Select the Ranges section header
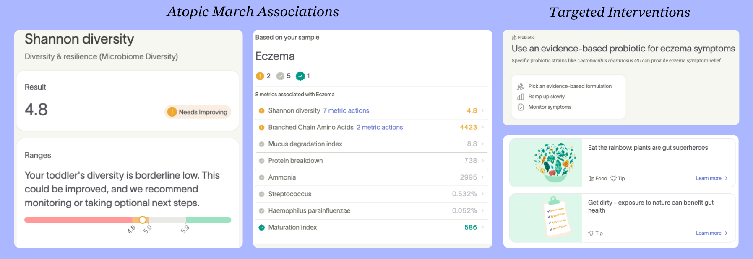 (x=38, y=155)
